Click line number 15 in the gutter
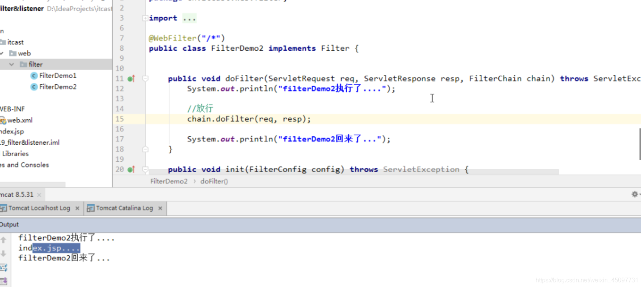This screenshot has width=641, height=287. pos(119,119)
